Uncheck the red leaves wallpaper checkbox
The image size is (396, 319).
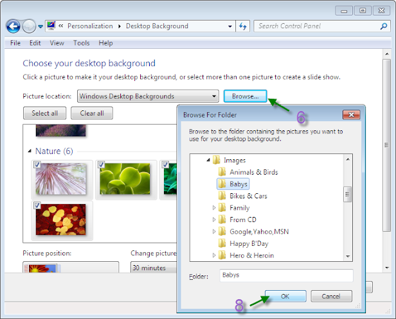[x=37, y=205]
